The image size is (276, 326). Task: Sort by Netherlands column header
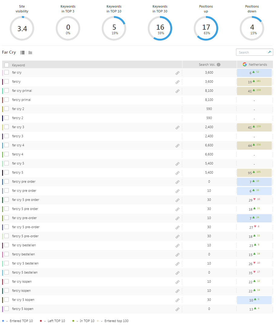pyautogui.click(x=258, y=65)
